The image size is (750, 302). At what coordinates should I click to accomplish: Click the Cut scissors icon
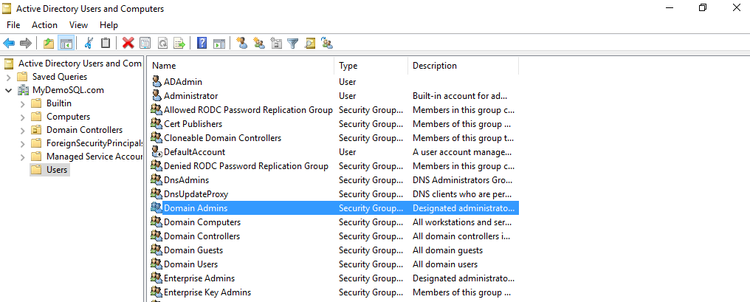[89, 44]
